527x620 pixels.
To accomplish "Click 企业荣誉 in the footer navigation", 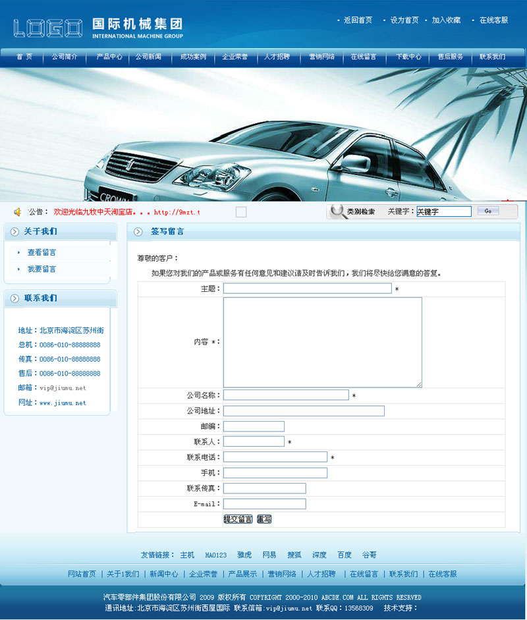I will (203, 574).
